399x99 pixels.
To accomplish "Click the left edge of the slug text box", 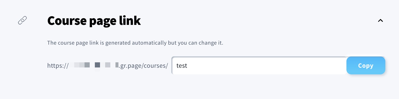I will coord(173,66).
